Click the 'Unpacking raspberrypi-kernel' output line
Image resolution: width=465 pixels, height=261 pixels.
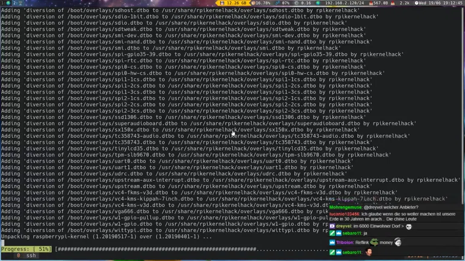(107, 237)
